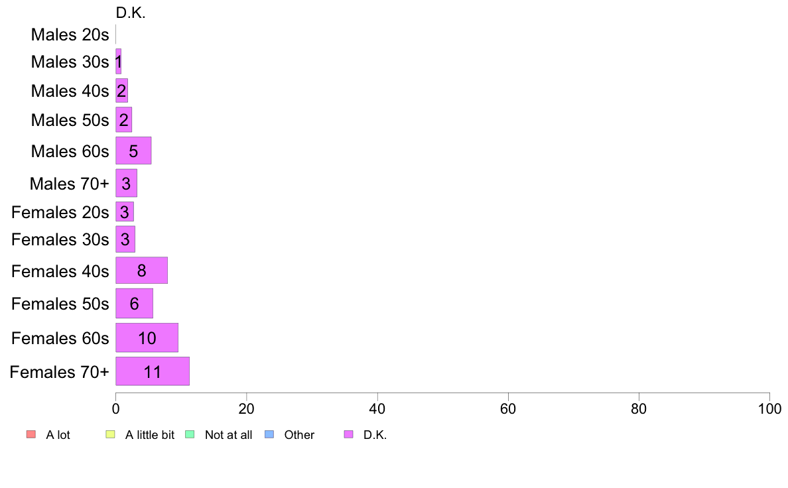
Task: Select the Males 50s bar labeled 2
Action: [123, 119]
